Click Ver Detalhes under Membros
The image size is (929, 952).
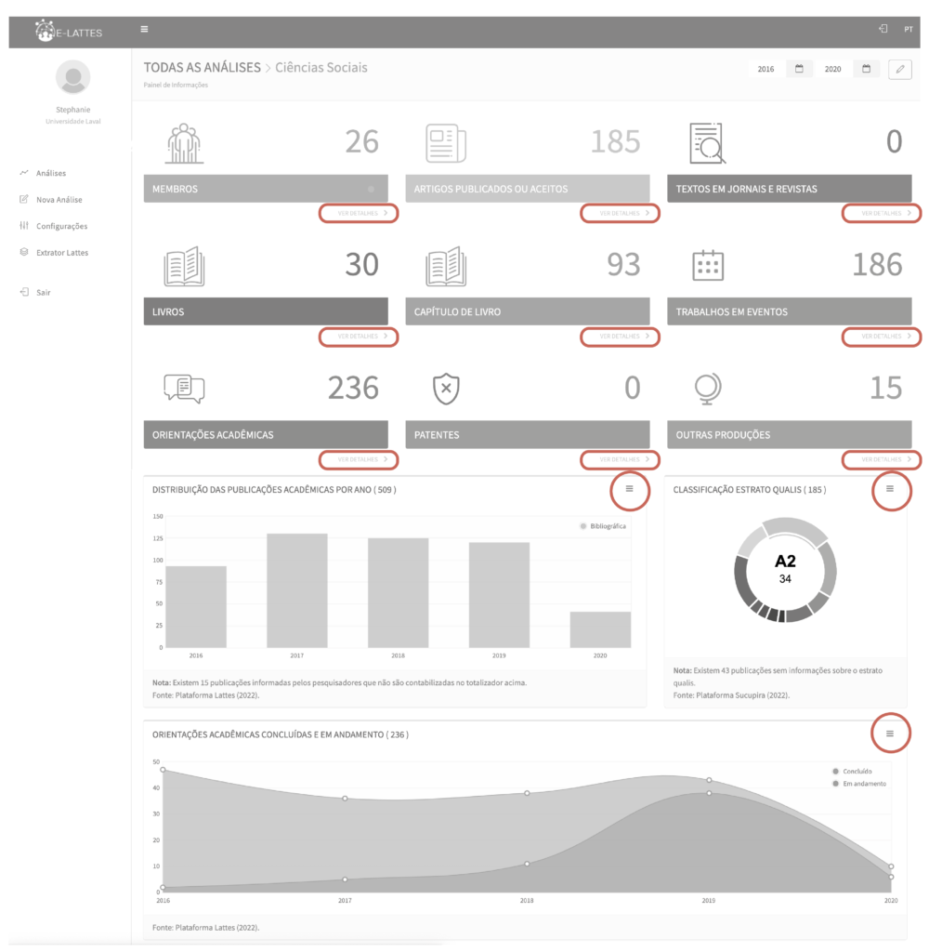coord(359,213)
